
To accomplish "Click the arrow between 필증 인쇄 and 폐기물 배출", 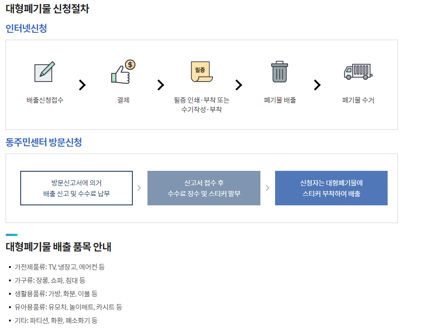I will click(239, 85).
